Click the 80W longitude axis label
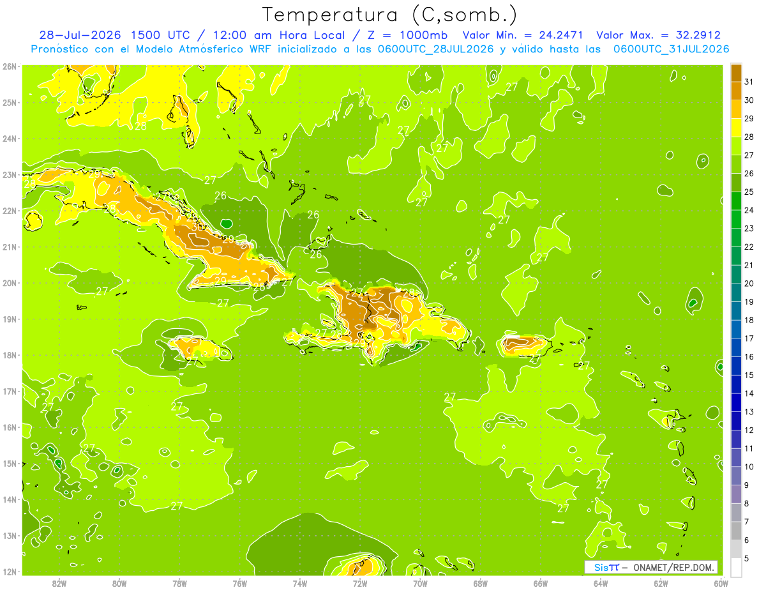This screenshot has height=592, width=766. pyautogui.click(x=119, y=584)
